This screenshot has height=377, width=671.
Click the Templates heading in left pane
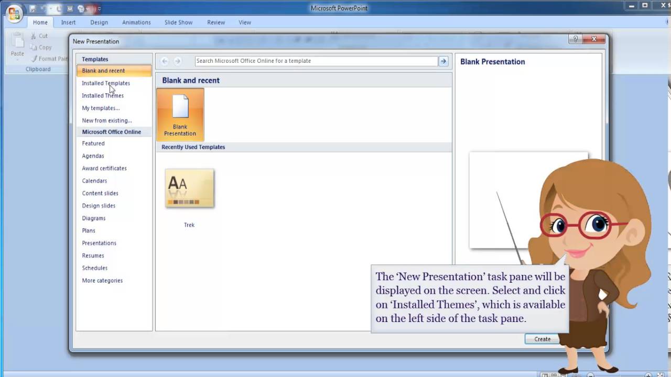point(95,59)
